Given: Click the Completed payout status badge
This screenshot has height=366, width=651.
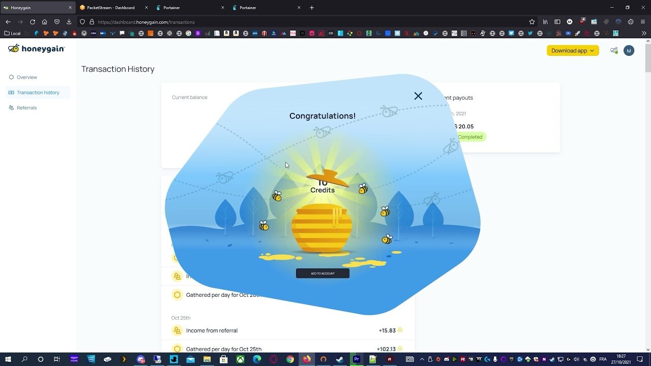Looking at the screenshot, I should pyautogui.click(x=470, y=137).
